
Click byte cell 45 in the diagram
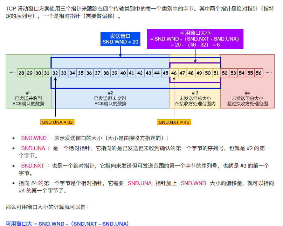pyautogui.click(x=166, y=73)
